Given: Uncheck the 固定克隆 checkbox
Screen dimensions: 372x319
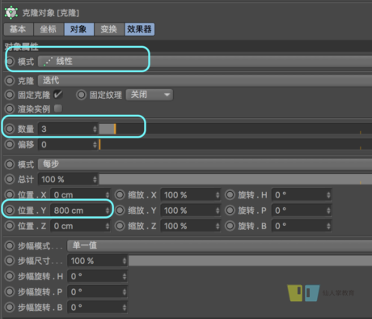Looking at the screenshot, I should pos(58,95).
